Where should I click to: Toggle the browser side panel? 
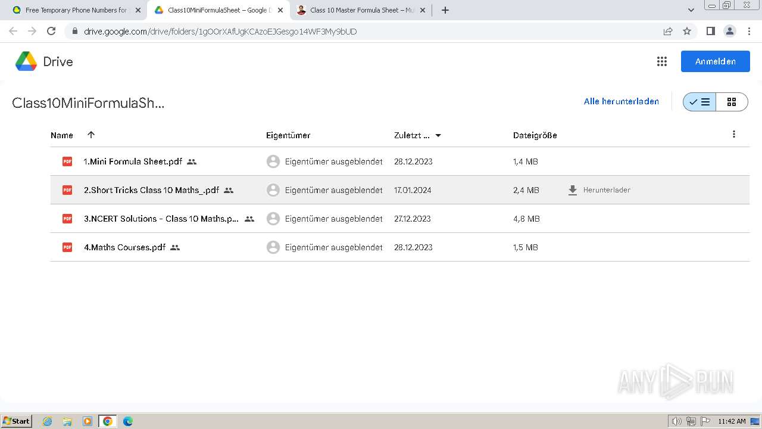click(710, 31)
